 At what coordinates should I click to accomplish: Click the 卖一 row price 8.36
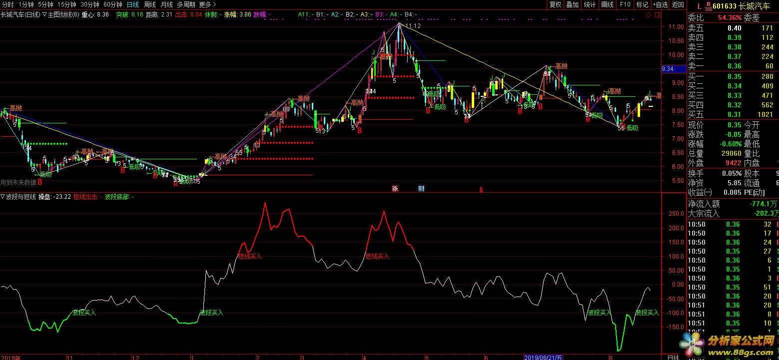735,66
